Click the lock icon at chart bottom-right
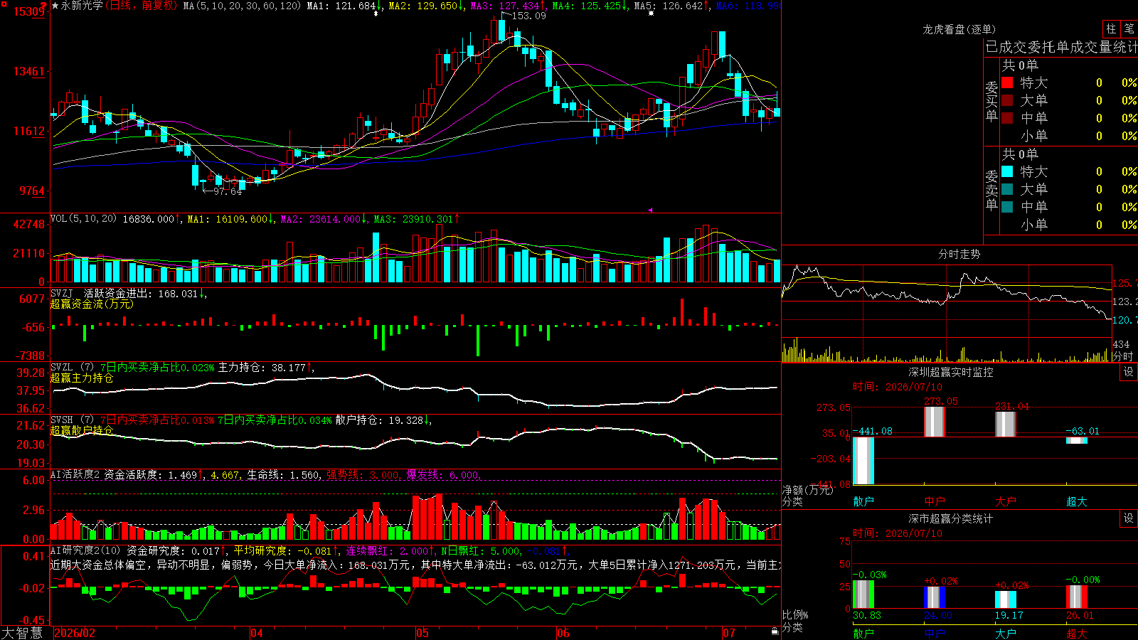This screenshot has height=640, width=1138. click(x=775, y=631)
